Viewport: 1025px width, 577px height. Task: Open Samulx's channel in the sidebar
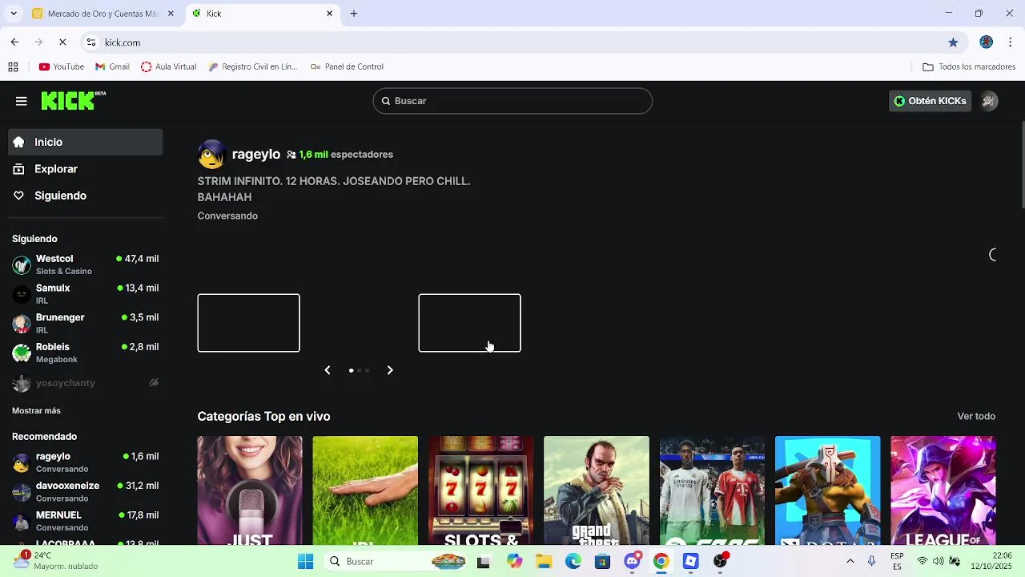click(86, 294)
